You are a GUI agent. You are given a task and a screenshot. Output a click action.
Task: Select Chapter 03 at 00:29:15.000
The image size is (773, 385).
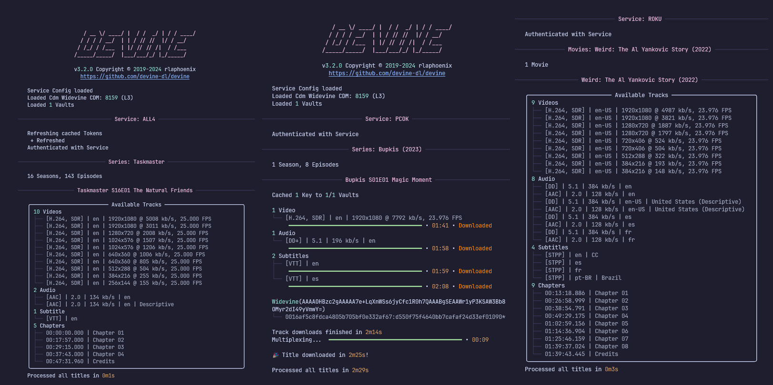85,347
